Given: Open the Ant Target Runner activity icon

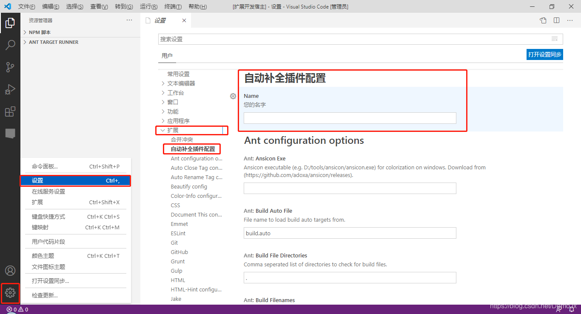Looking at the screenshot, I should (x=10, y=133).
